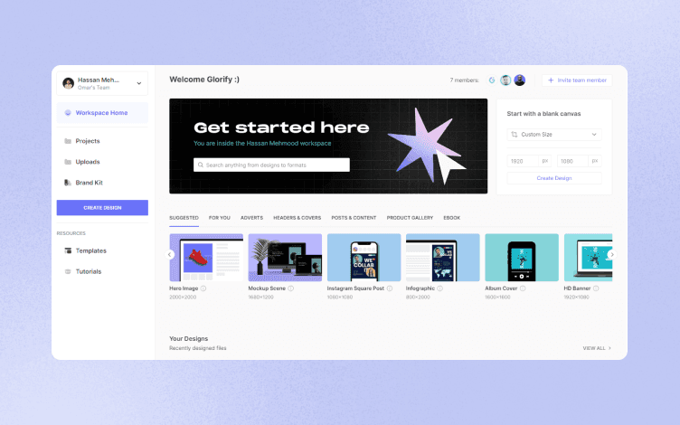Click info icon beside Instagram Square Post

click(x=390, y=288)
